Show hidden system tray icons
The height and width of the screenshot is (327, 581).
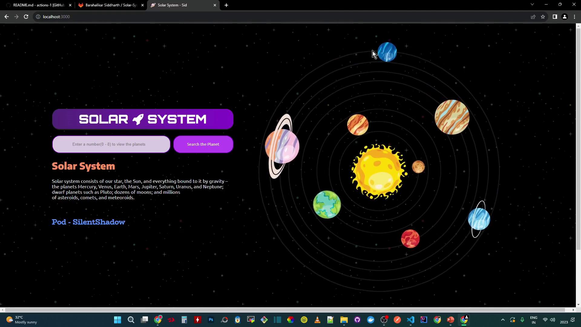pyautogui.click(x=503, y=320)
